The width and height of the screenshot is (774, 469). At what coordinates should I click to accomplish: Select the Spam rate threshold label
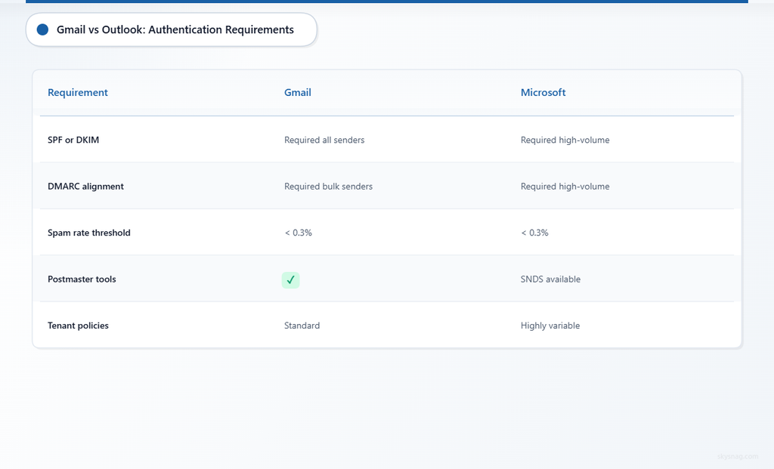[89, 233]
